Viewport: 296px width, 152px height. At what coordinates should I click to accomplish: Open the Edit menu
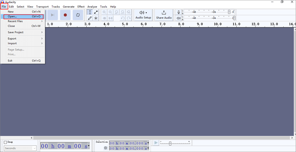(11, 7)
